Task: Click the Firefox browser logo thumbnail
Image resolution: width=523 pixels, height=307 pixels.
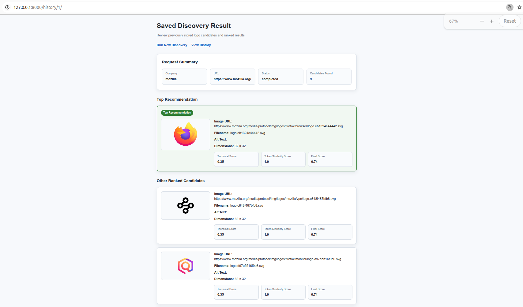Action: (186, 134)
